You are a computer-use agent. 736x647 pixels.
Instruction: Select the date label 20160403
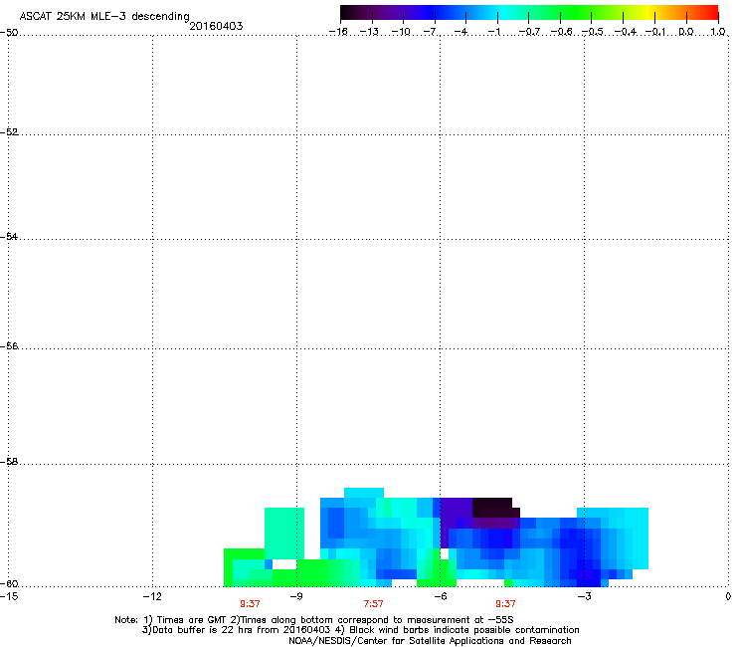[216, 26]
